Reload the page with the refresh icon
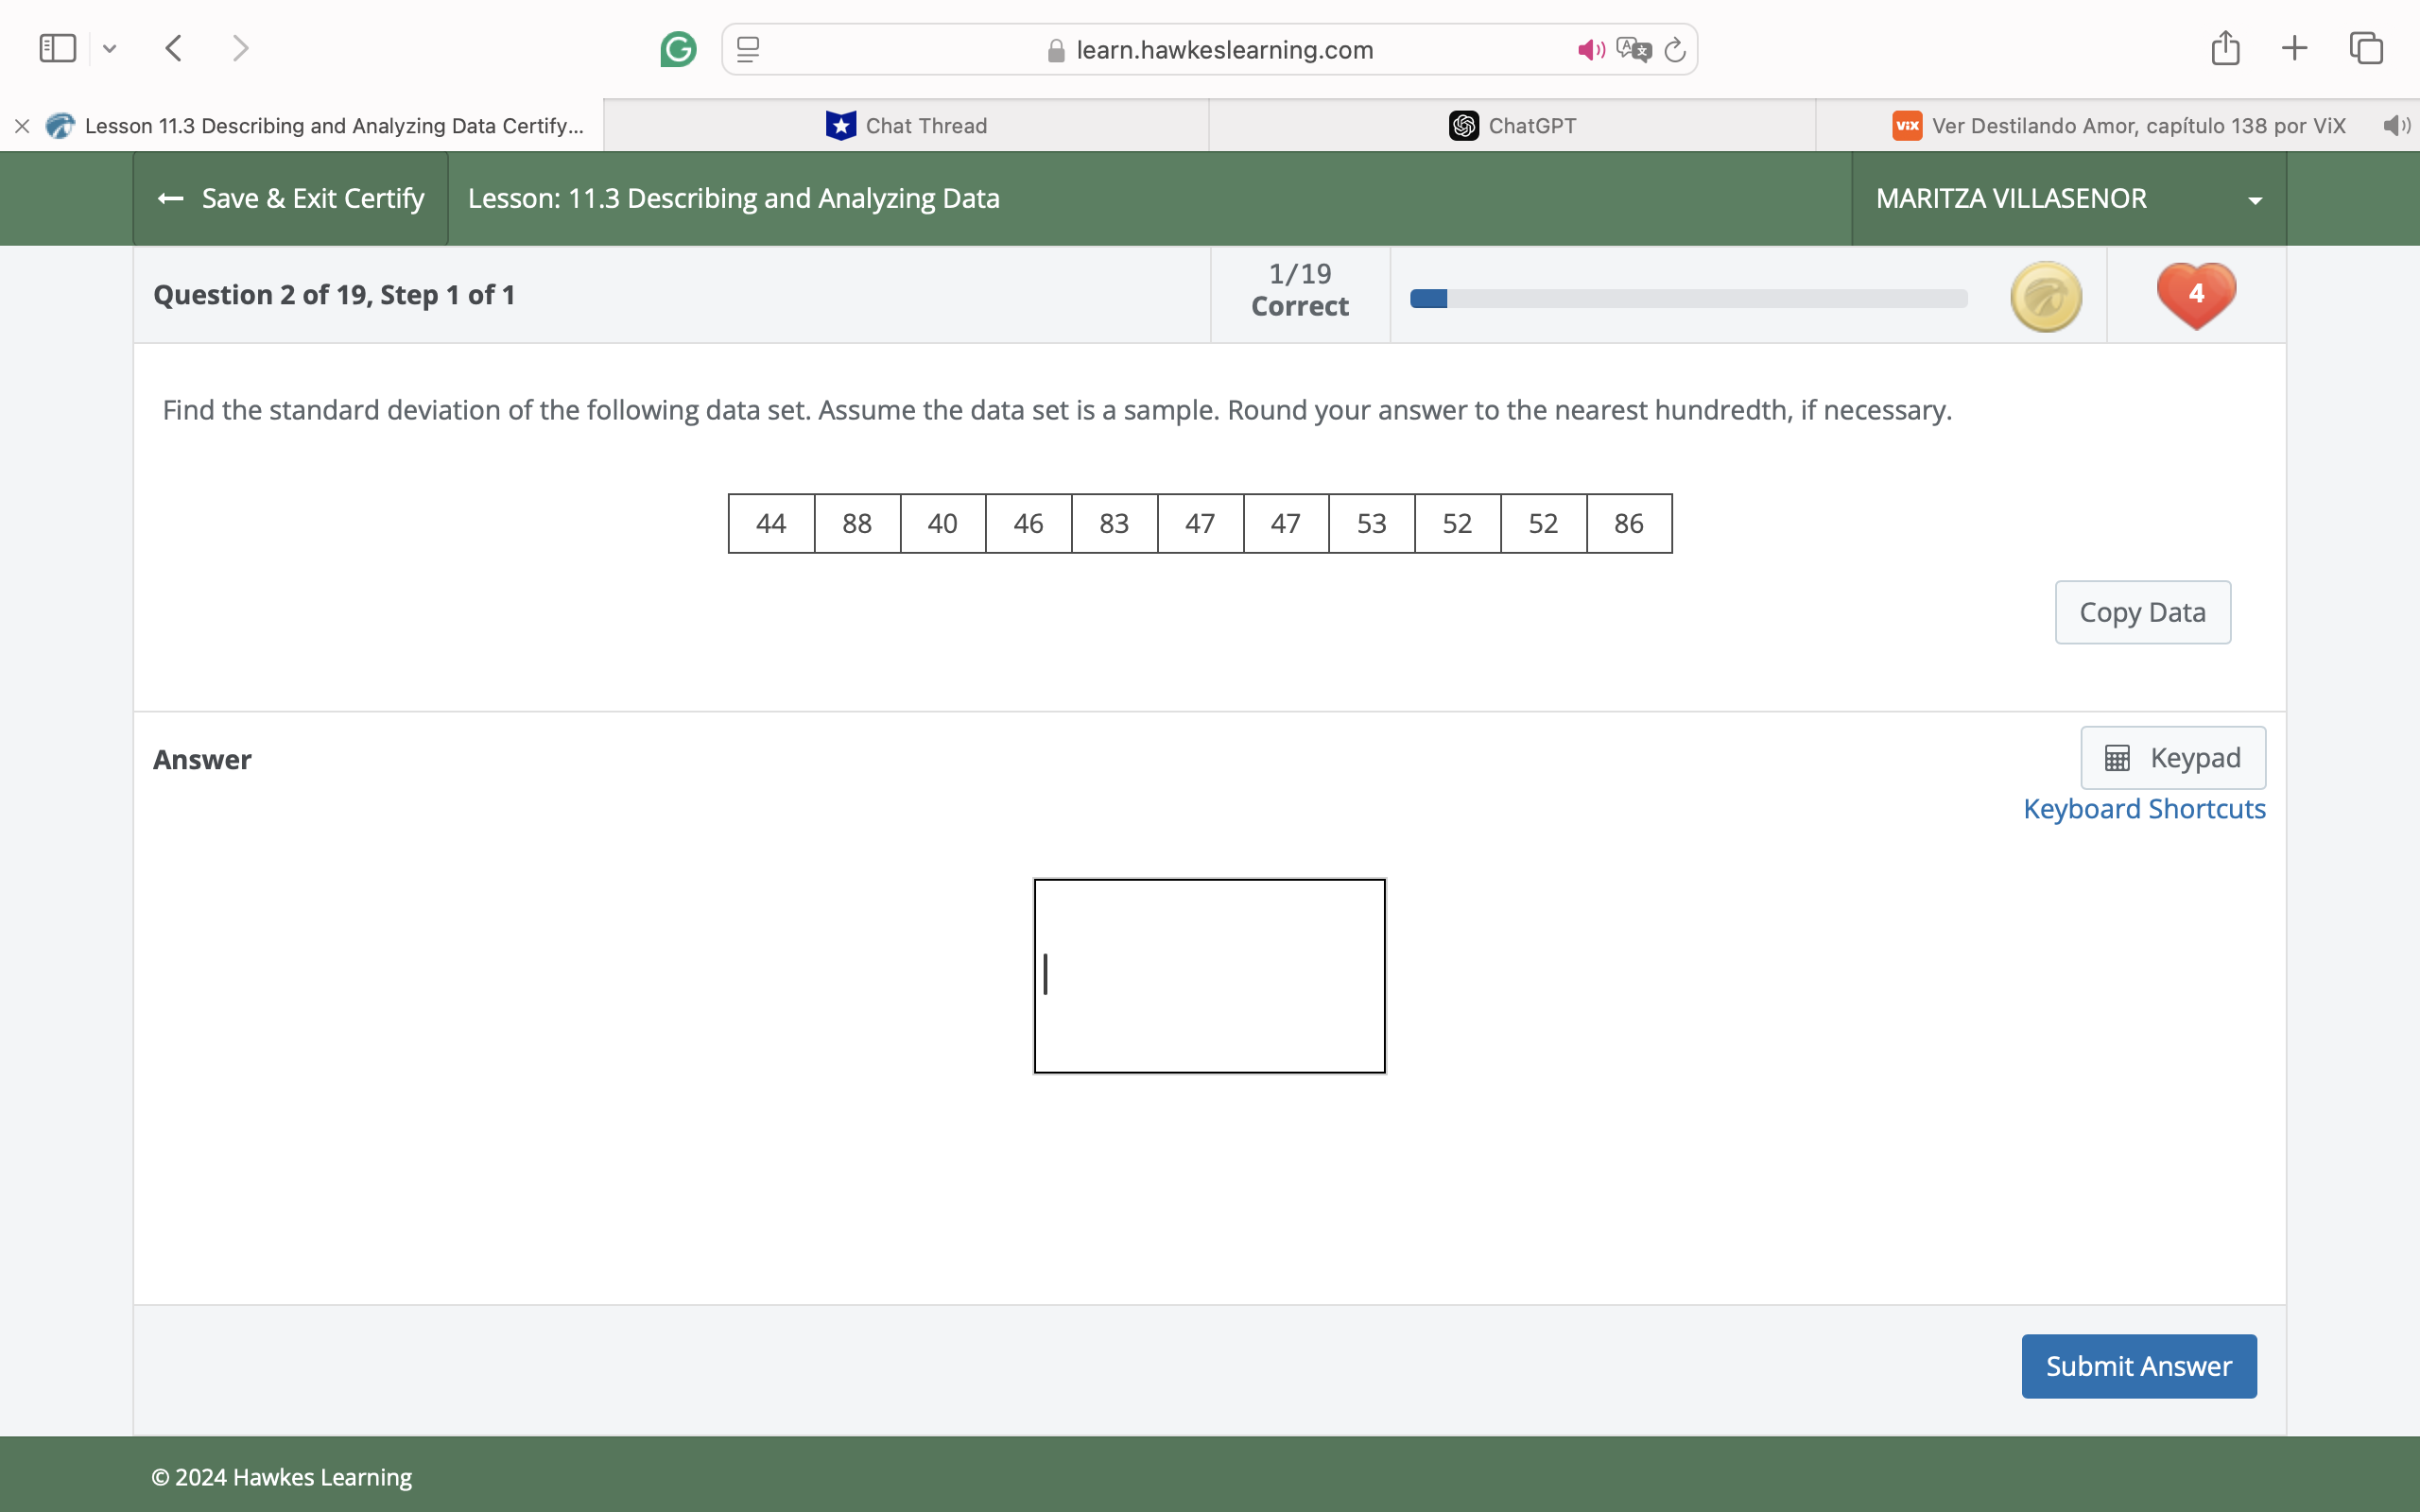The image size is (2420, 1512). coord(1675,49)
